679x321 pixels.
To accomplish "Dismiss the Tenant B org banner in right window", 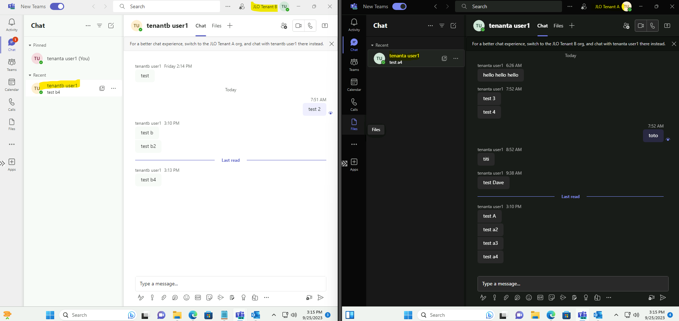I will (x=674, y=44).
